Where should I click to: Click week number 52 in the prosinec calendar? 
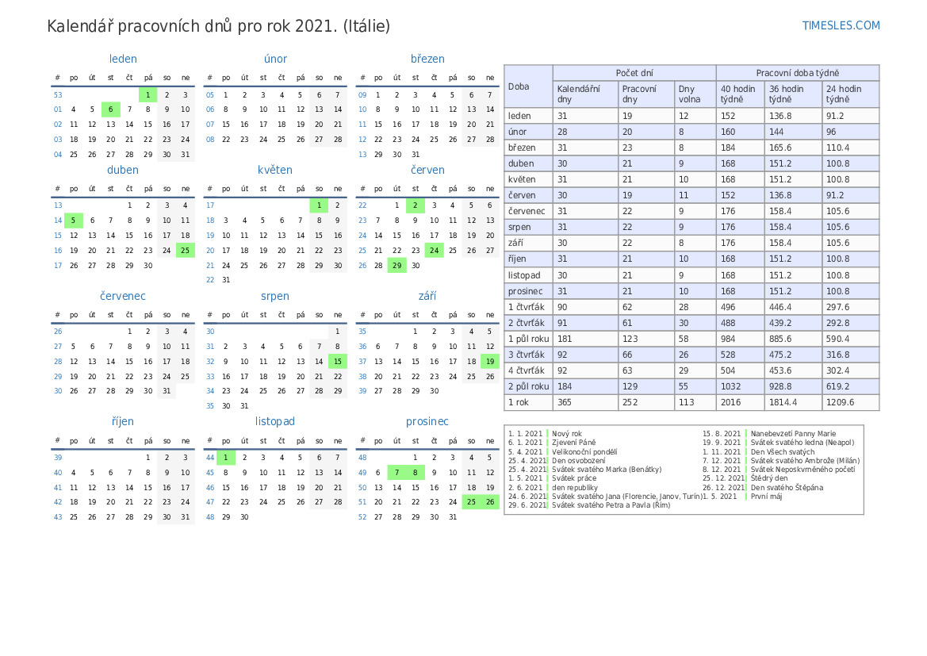pos(362,517)
